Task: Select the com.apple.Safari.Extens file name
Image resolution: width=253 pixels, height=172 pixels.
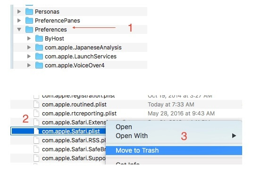Action: 74,123
